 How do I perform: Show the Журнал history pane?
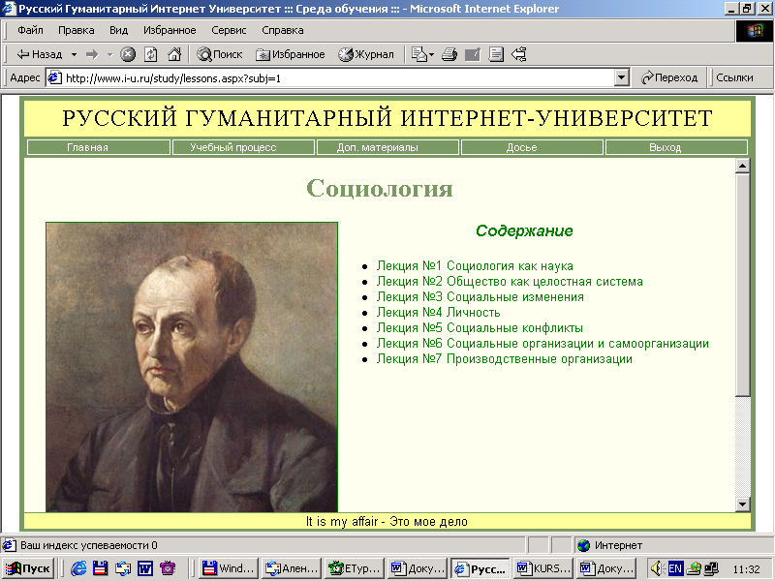click(366, 54)
